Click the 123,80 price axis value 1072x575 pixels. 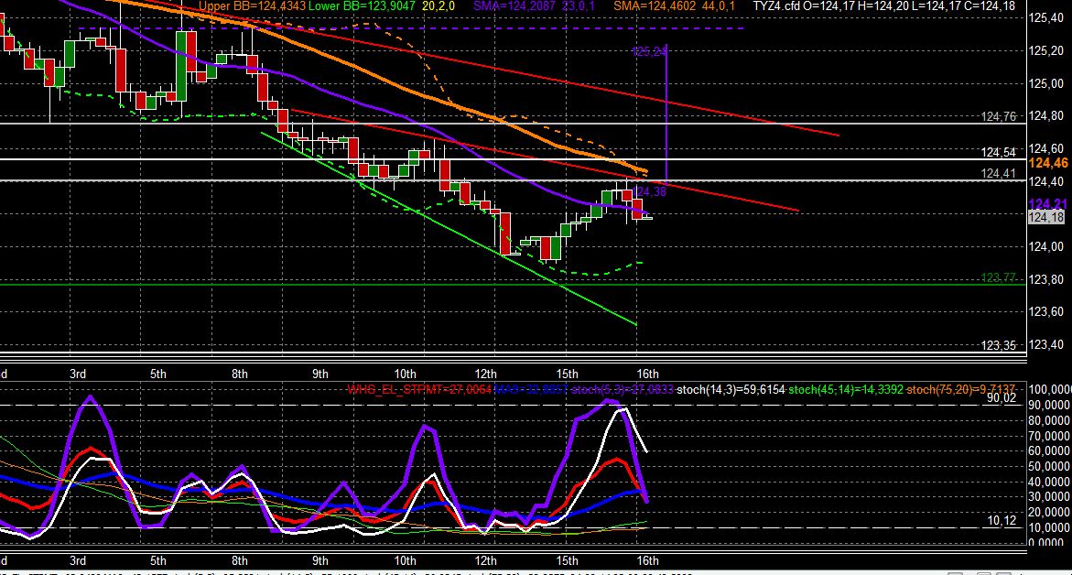[x=1046, y=279]
